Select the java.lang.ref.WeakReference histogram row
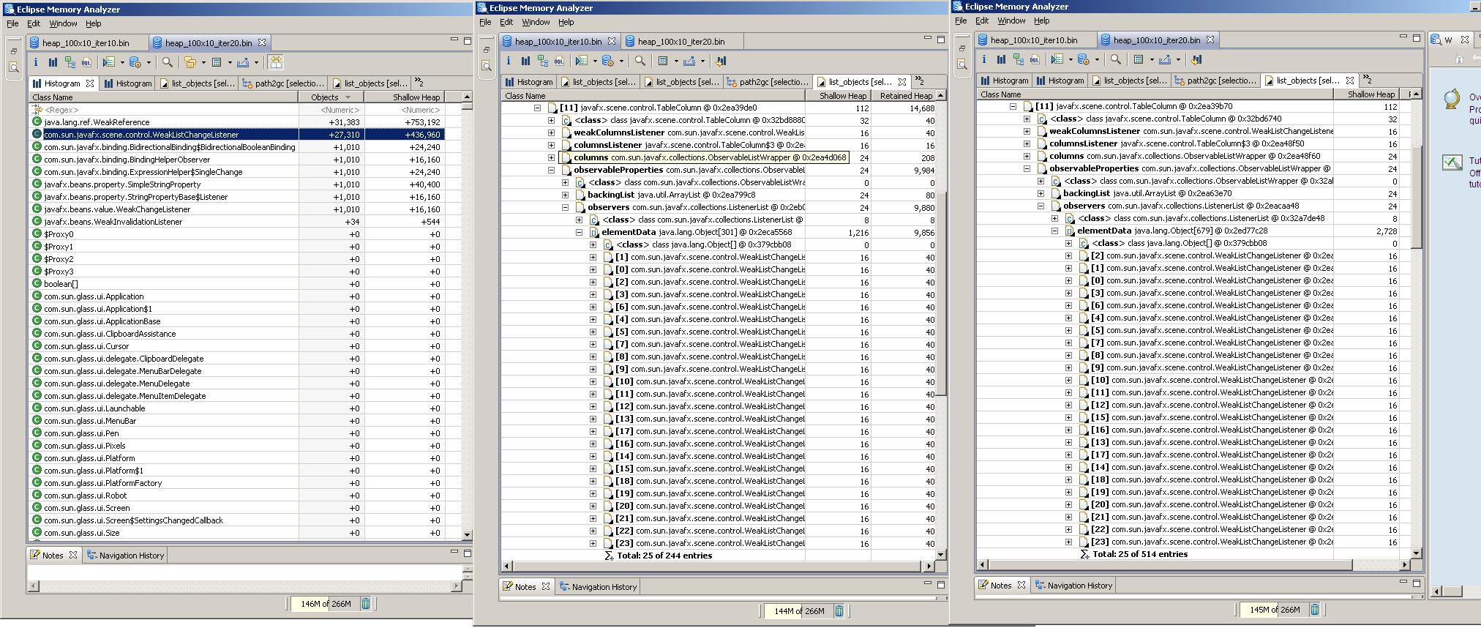The image size is (1481, 628). [97, 122]
